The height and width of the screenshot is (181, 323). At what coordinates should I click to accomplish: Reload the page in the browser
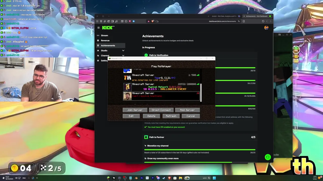(263, 21)
